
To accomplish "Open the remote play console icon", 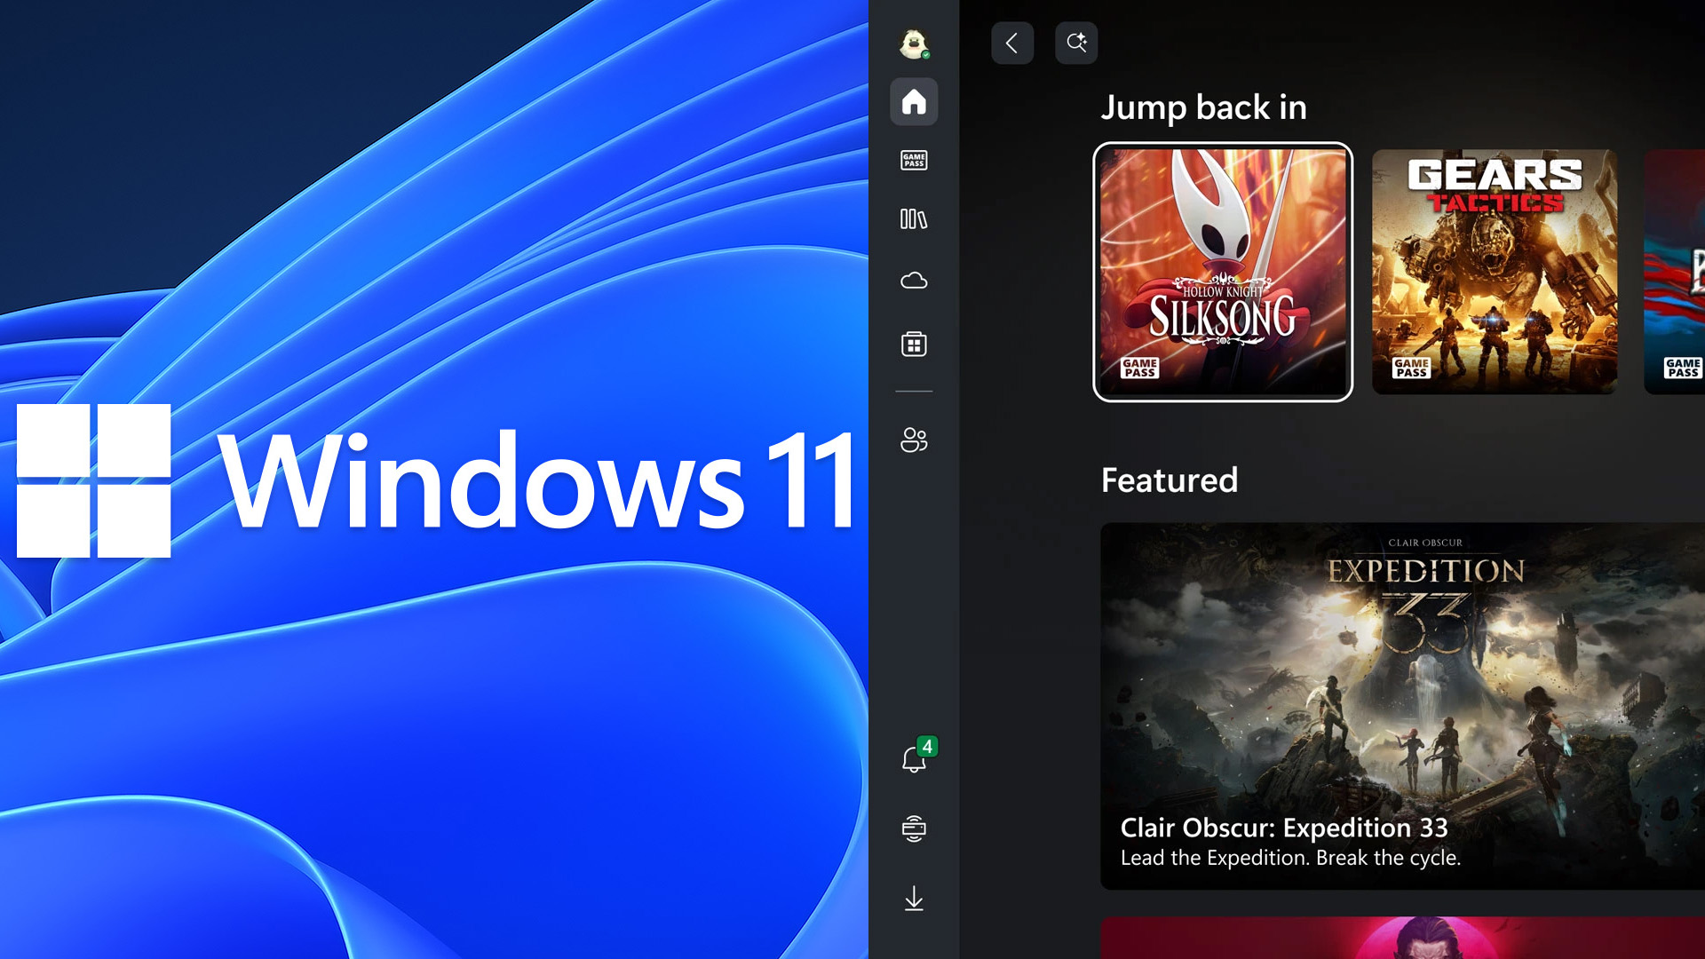I will (x=913, y=828).
